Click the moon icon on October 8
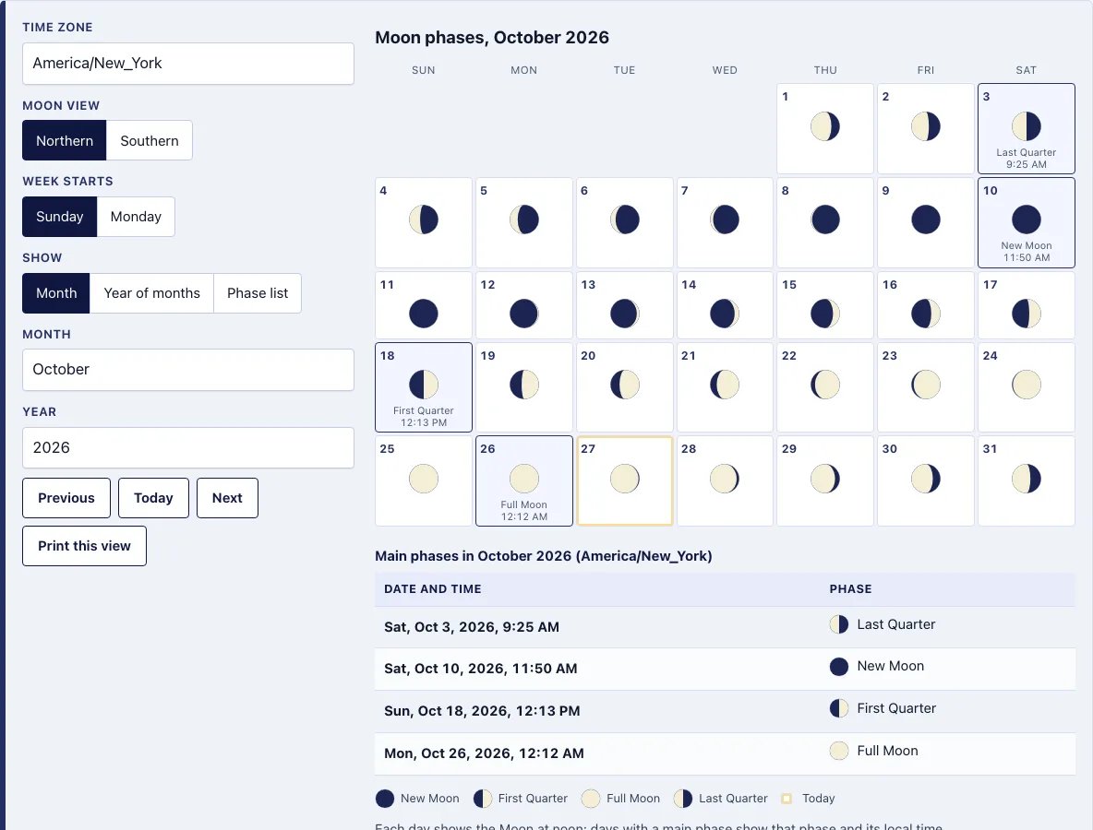Viewport: 1093px width, 830px height. pyautogui.click(x=824, y=220)
